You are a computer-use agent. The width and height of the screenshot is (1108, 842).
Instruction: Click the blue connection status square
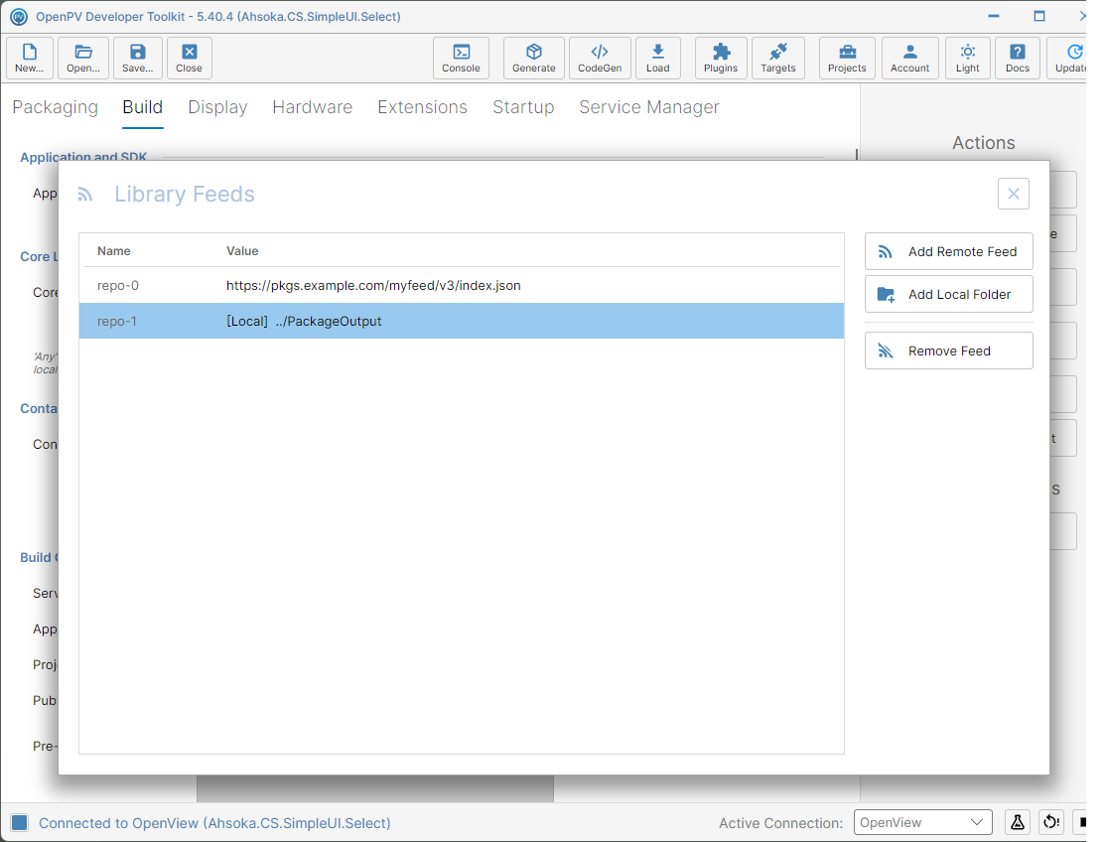pyautogui.click(x=20, y=822)
